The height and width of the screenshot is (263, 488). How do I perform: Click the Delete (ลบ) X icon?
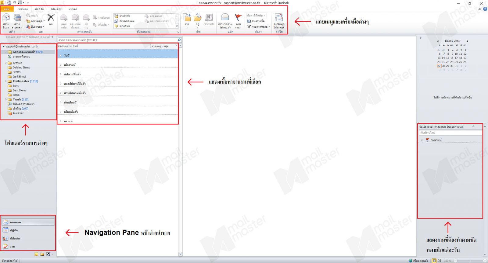[51, 18]
